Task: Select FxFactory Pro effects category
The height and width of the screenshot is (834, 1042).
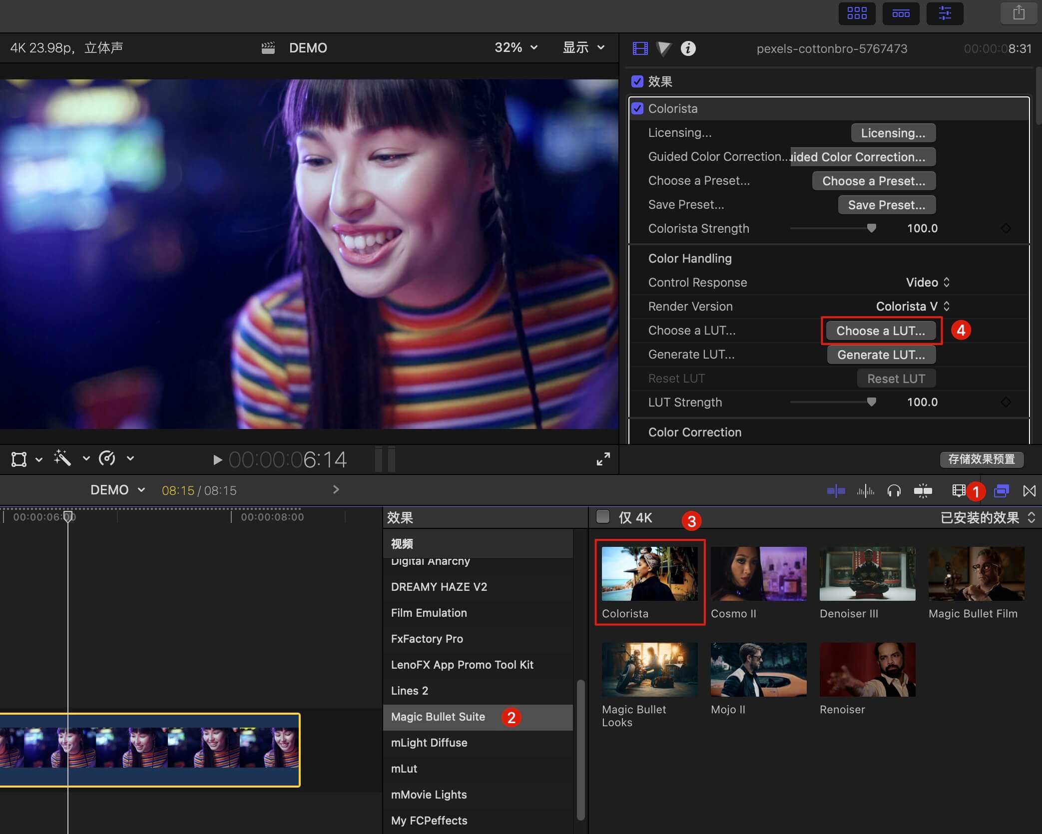Action: tap(478, 639)
